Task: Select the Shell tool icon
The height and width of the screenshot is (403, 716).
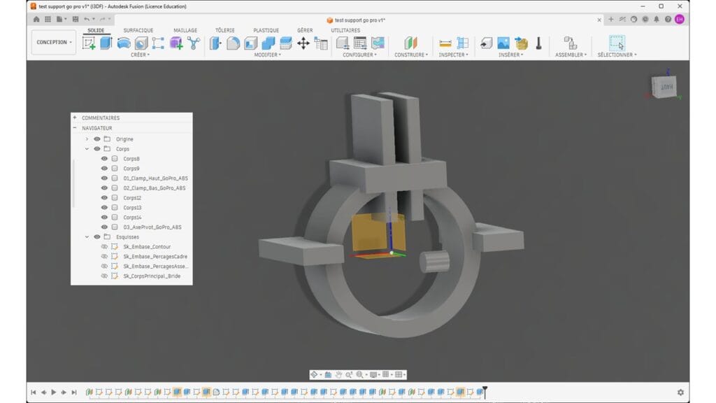Action: 251,43
